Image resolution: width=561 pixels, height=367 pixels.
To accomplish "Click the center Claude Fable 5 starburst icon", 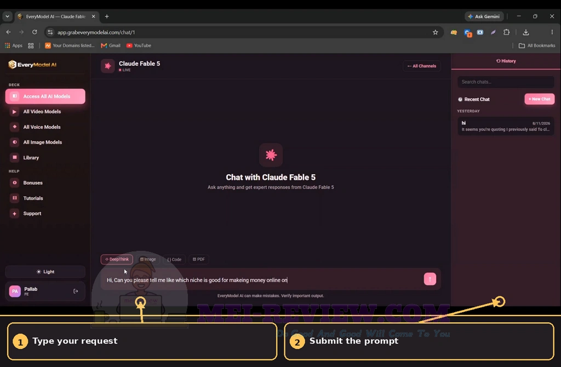I will pos(271,155).
